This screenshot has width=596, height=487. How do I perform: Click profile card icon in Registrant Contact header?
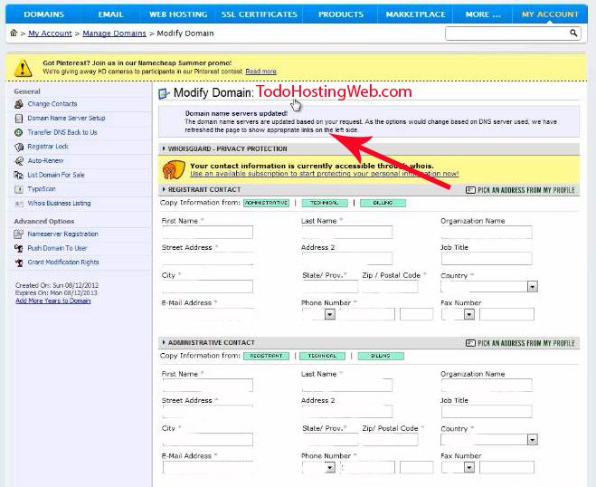(x=470, y=190)
